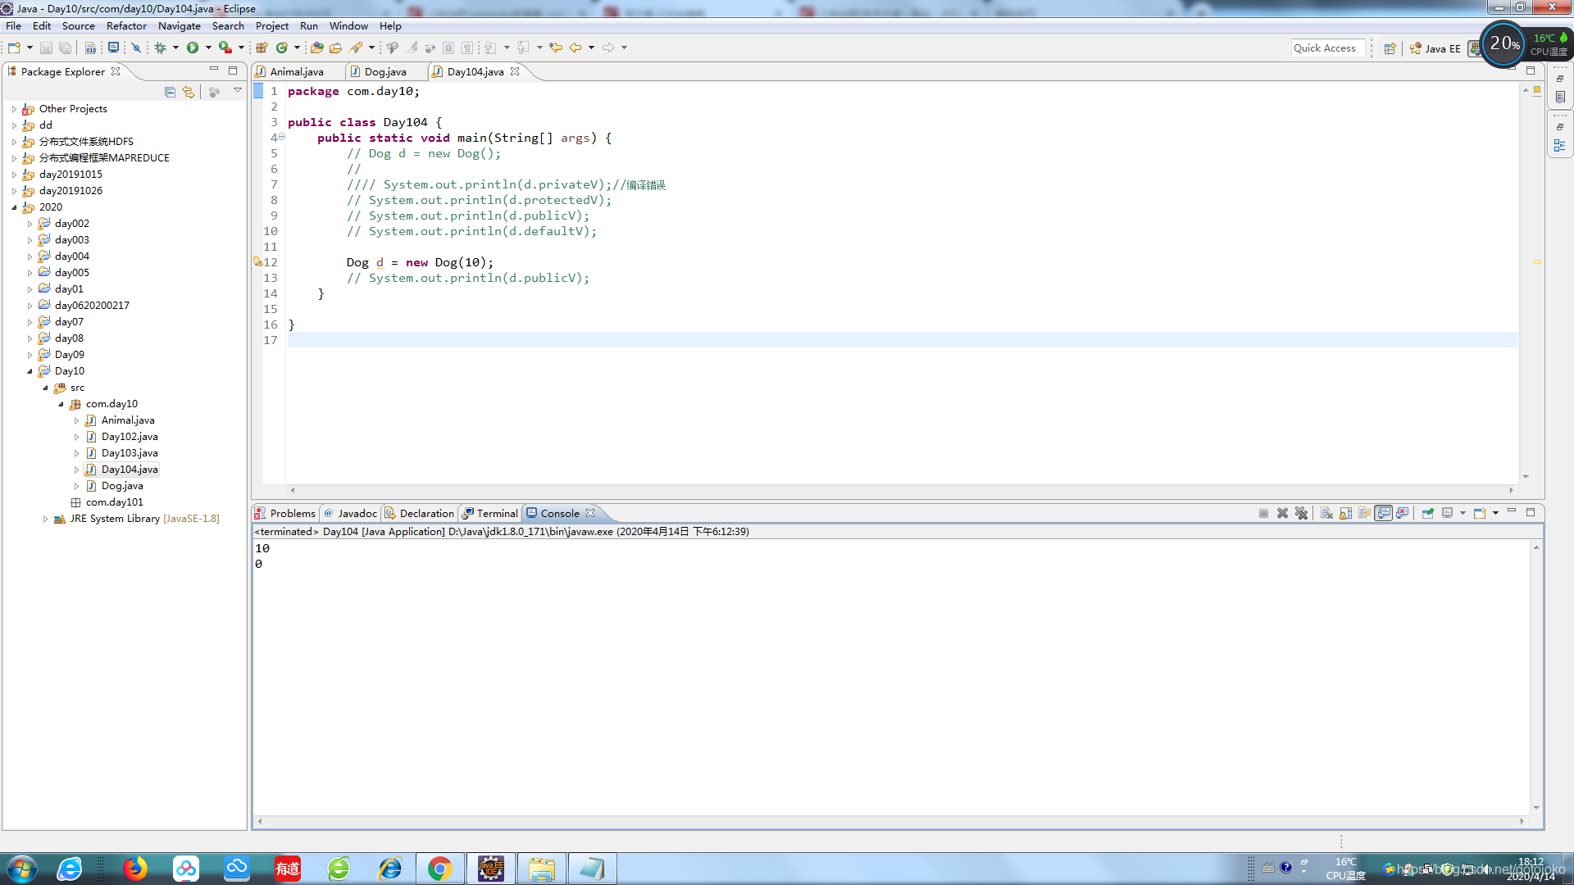Expand the Other Projects tree node
The height and width of the screenshot is (885, 1574).
coord(14,109)
